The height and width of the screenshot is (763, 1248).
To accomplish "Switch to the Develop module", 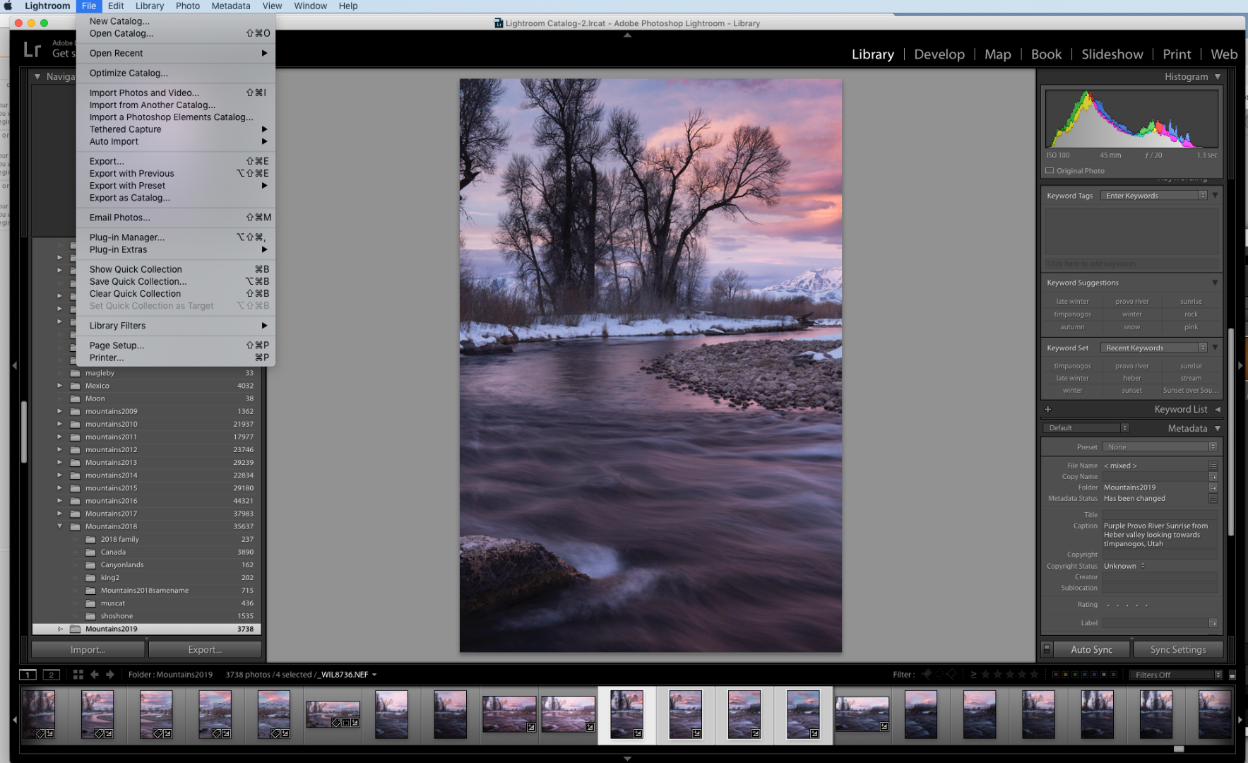I will [939, 54].
